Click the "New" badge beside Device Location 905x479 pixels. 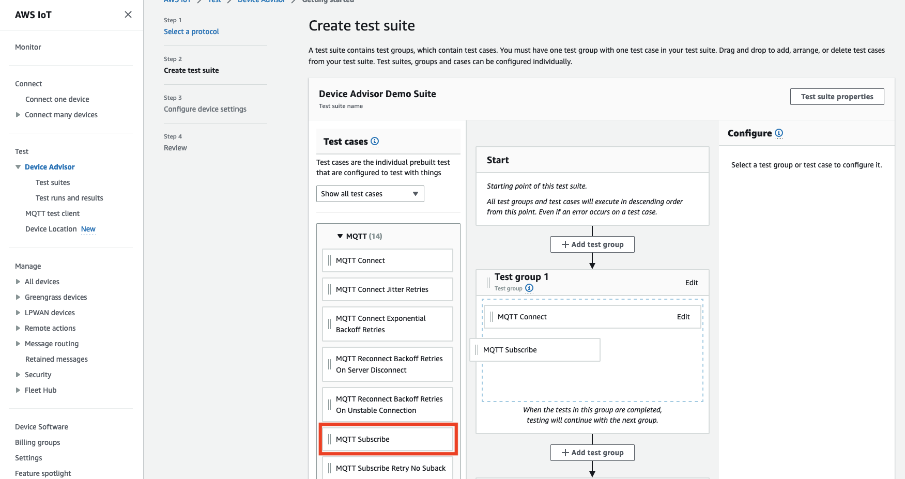tap(88, 229)
